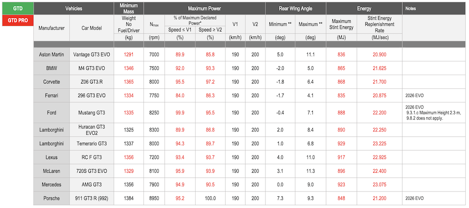Viewport: 469px width, 208px height.
Task: Click the Maximum Power header
Action: point(204,8)
